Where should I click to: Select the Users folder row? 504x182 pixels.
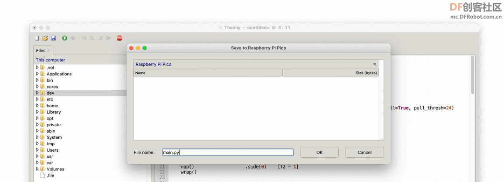point(80,150)
